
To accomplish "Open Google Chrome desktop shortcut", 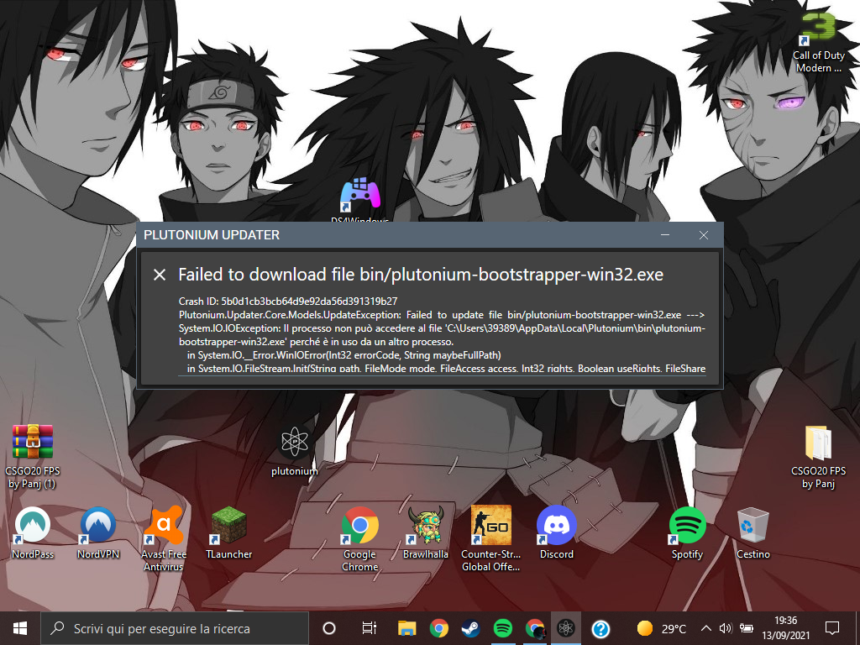I will (x=359, y=538).
